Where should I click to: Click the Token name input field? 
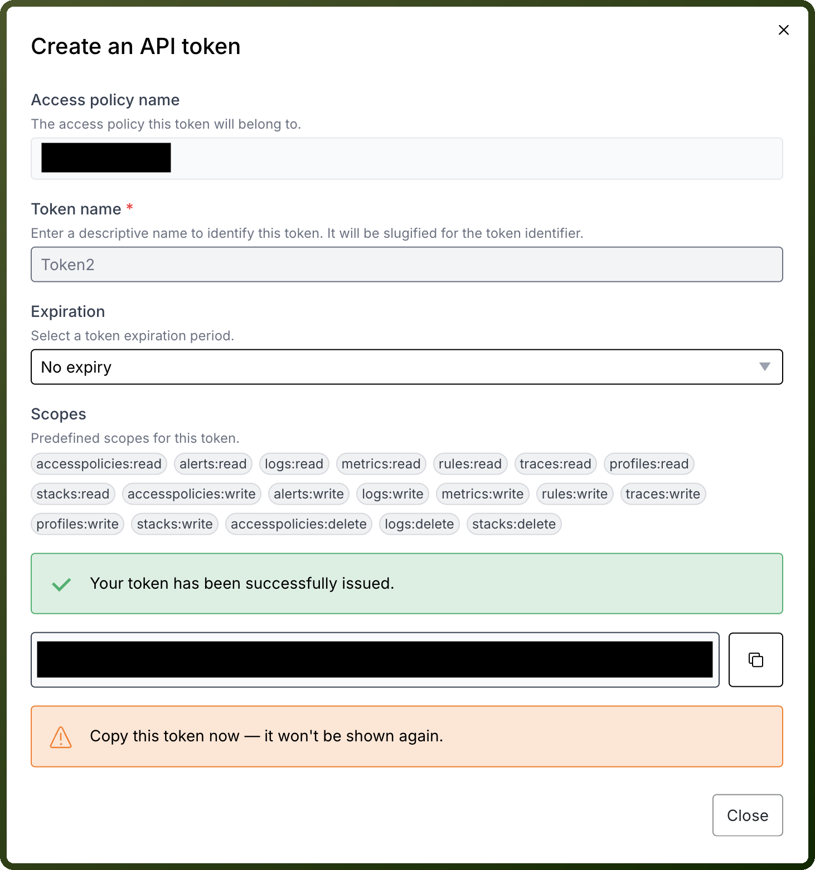point(406,264)
